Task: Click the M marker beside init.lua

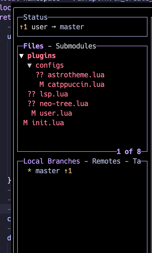Action: coord(25,122)
